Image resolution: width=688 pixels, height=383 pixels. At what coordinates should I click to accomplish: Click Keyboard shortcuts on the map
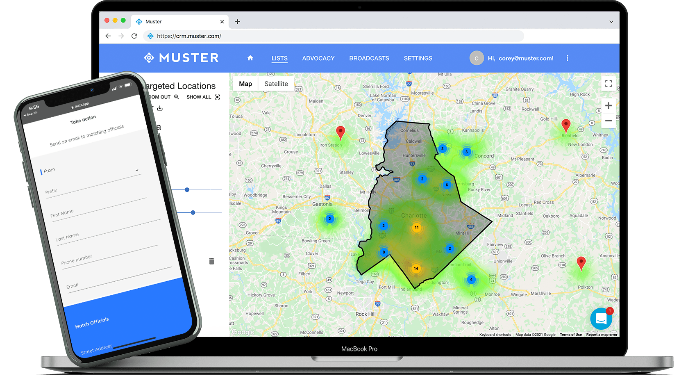[x=495, y=335]
